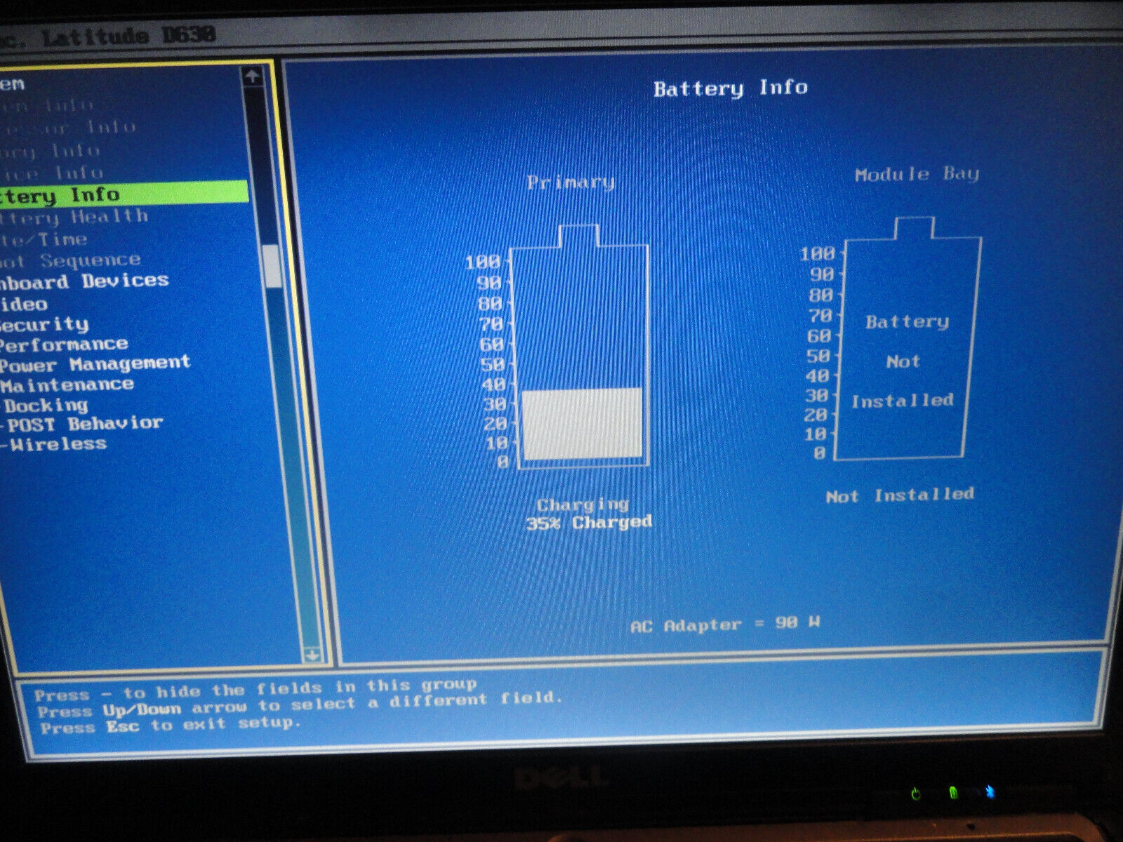Image resolution: width=1123 pixels, height=842 pixels.
Task: Expand the Docking group
Action: [x=46, y=405]
